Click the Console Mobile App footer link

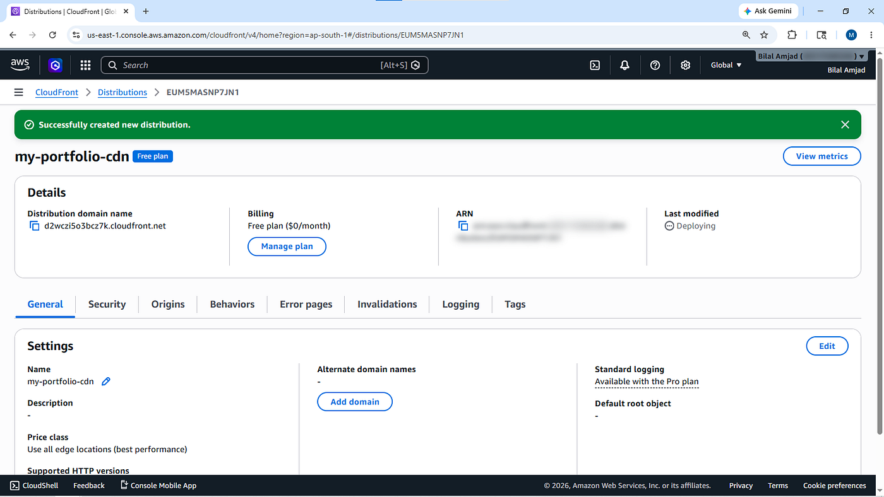[158, 486]
